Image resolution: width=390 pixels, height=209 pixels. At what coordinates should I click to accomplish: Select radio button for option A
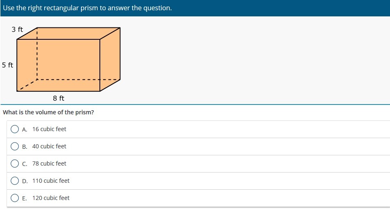click(15, 129)
